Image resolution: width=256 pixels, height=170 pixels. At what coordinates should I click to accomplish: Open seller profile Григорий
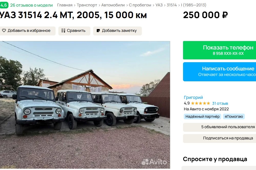(193, 97)
